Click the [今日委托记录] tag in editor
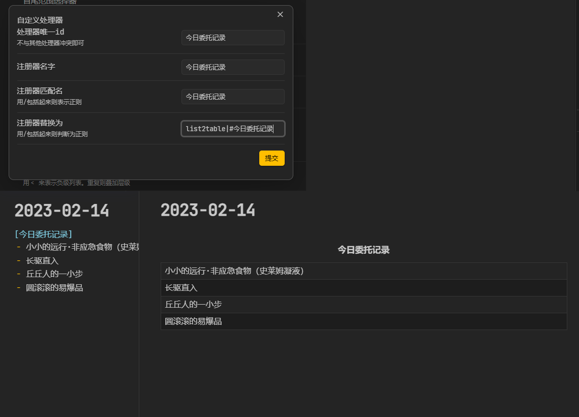 click(44, 234)
